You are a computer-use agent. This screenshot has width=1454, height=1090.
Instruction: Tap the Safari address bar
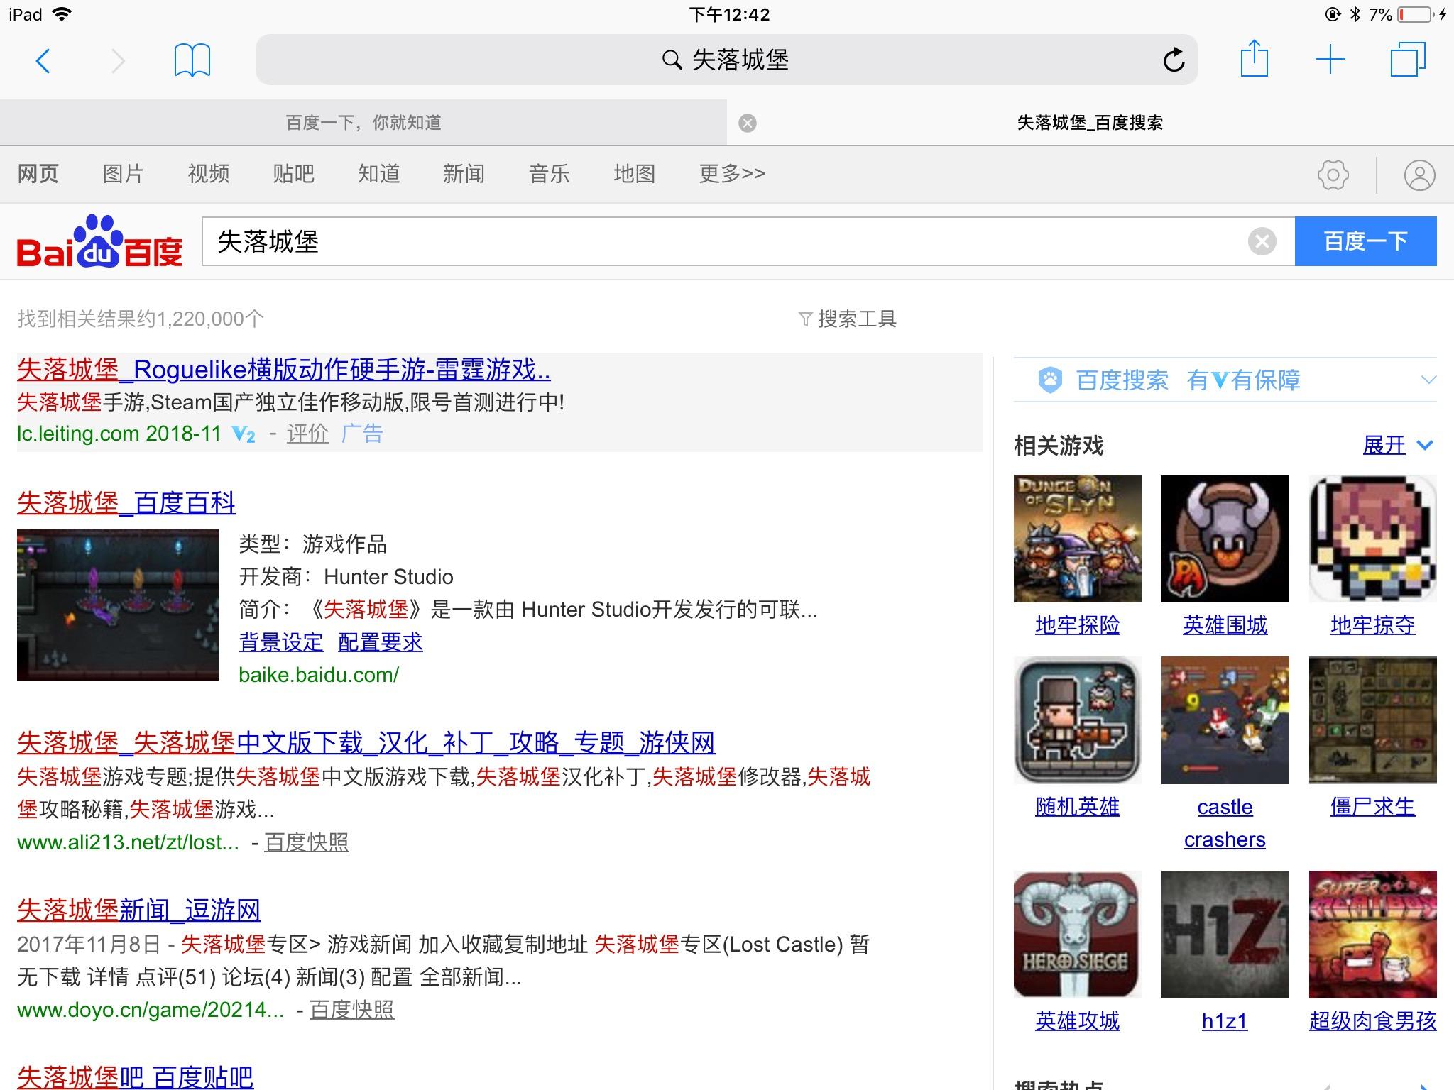(727, 60)
